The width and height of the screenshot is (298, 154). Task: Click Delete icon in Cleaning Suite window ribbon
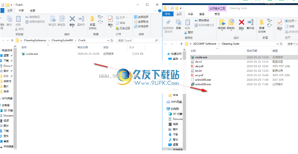pyautogui.click(x=241, y=24)
